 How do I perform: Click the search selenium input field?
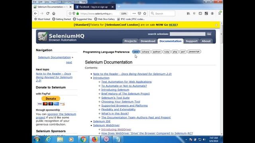[x=188, y=34]
